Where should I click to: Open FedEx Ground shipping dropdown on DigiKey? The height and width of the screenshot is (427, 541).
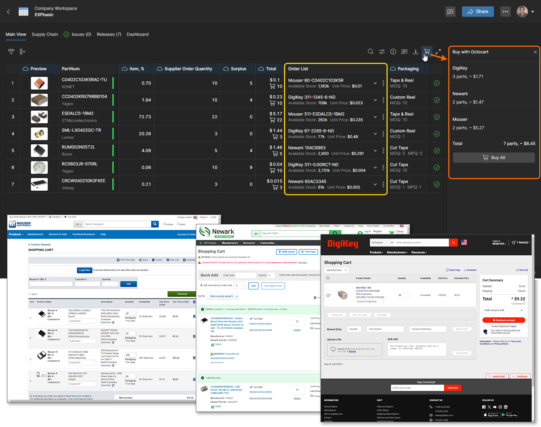[x=504, y=310]
